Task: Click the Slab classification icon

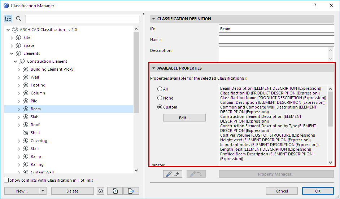Action: [x=26, y=117]
